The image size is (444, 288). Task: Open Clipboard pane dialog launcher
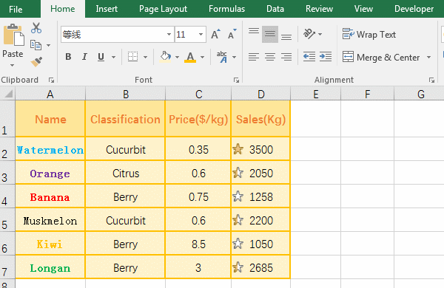pyautogui.click(x=51, y=80)
